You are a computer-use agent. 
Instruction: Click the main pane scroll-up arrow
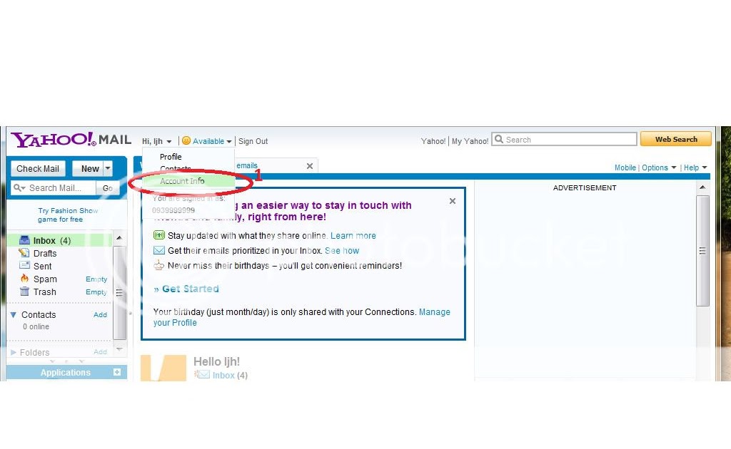(702, 187)
